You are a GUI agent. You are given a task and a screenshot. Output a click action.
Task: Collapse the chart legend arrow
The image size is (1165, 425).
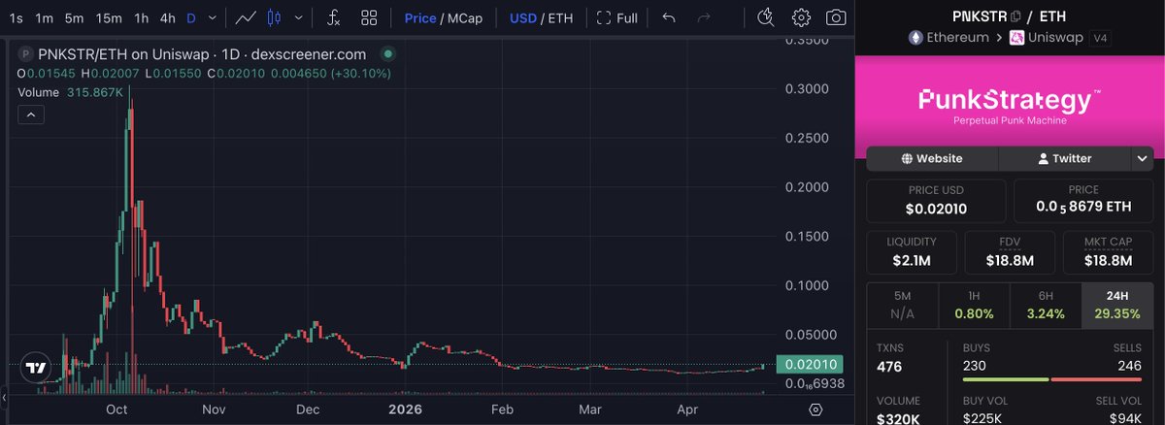point(30,114)
